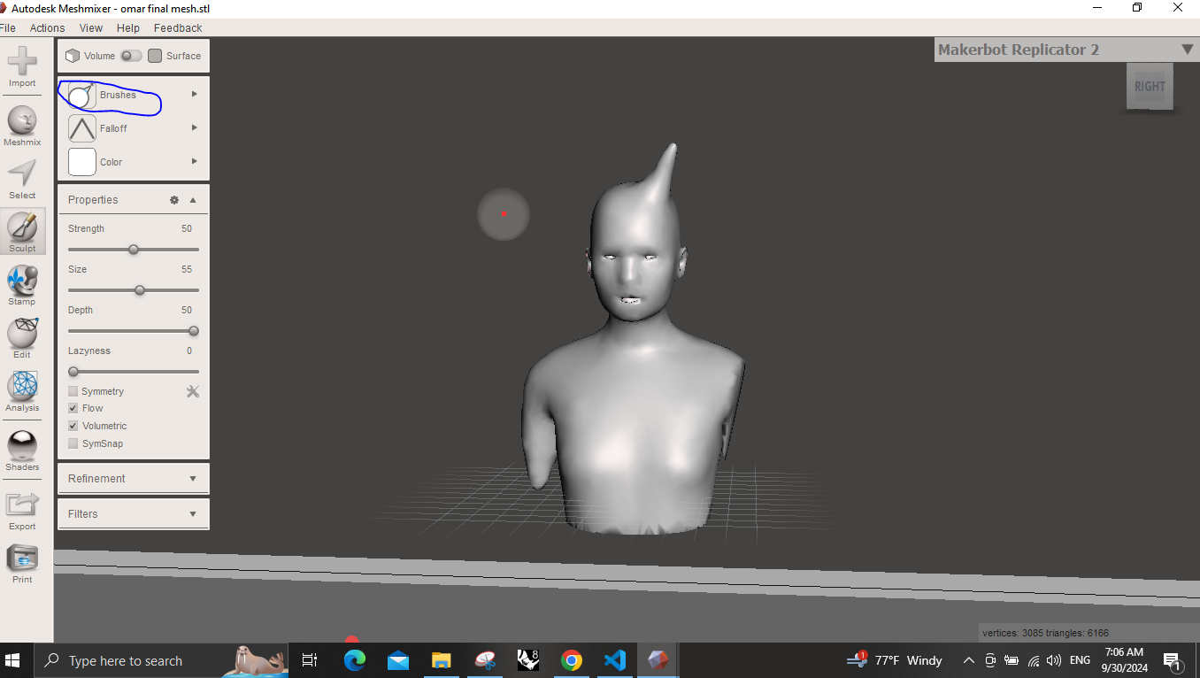Click the Task View button
This screenshot has height=678, width=1200.
tap(310, 660)
